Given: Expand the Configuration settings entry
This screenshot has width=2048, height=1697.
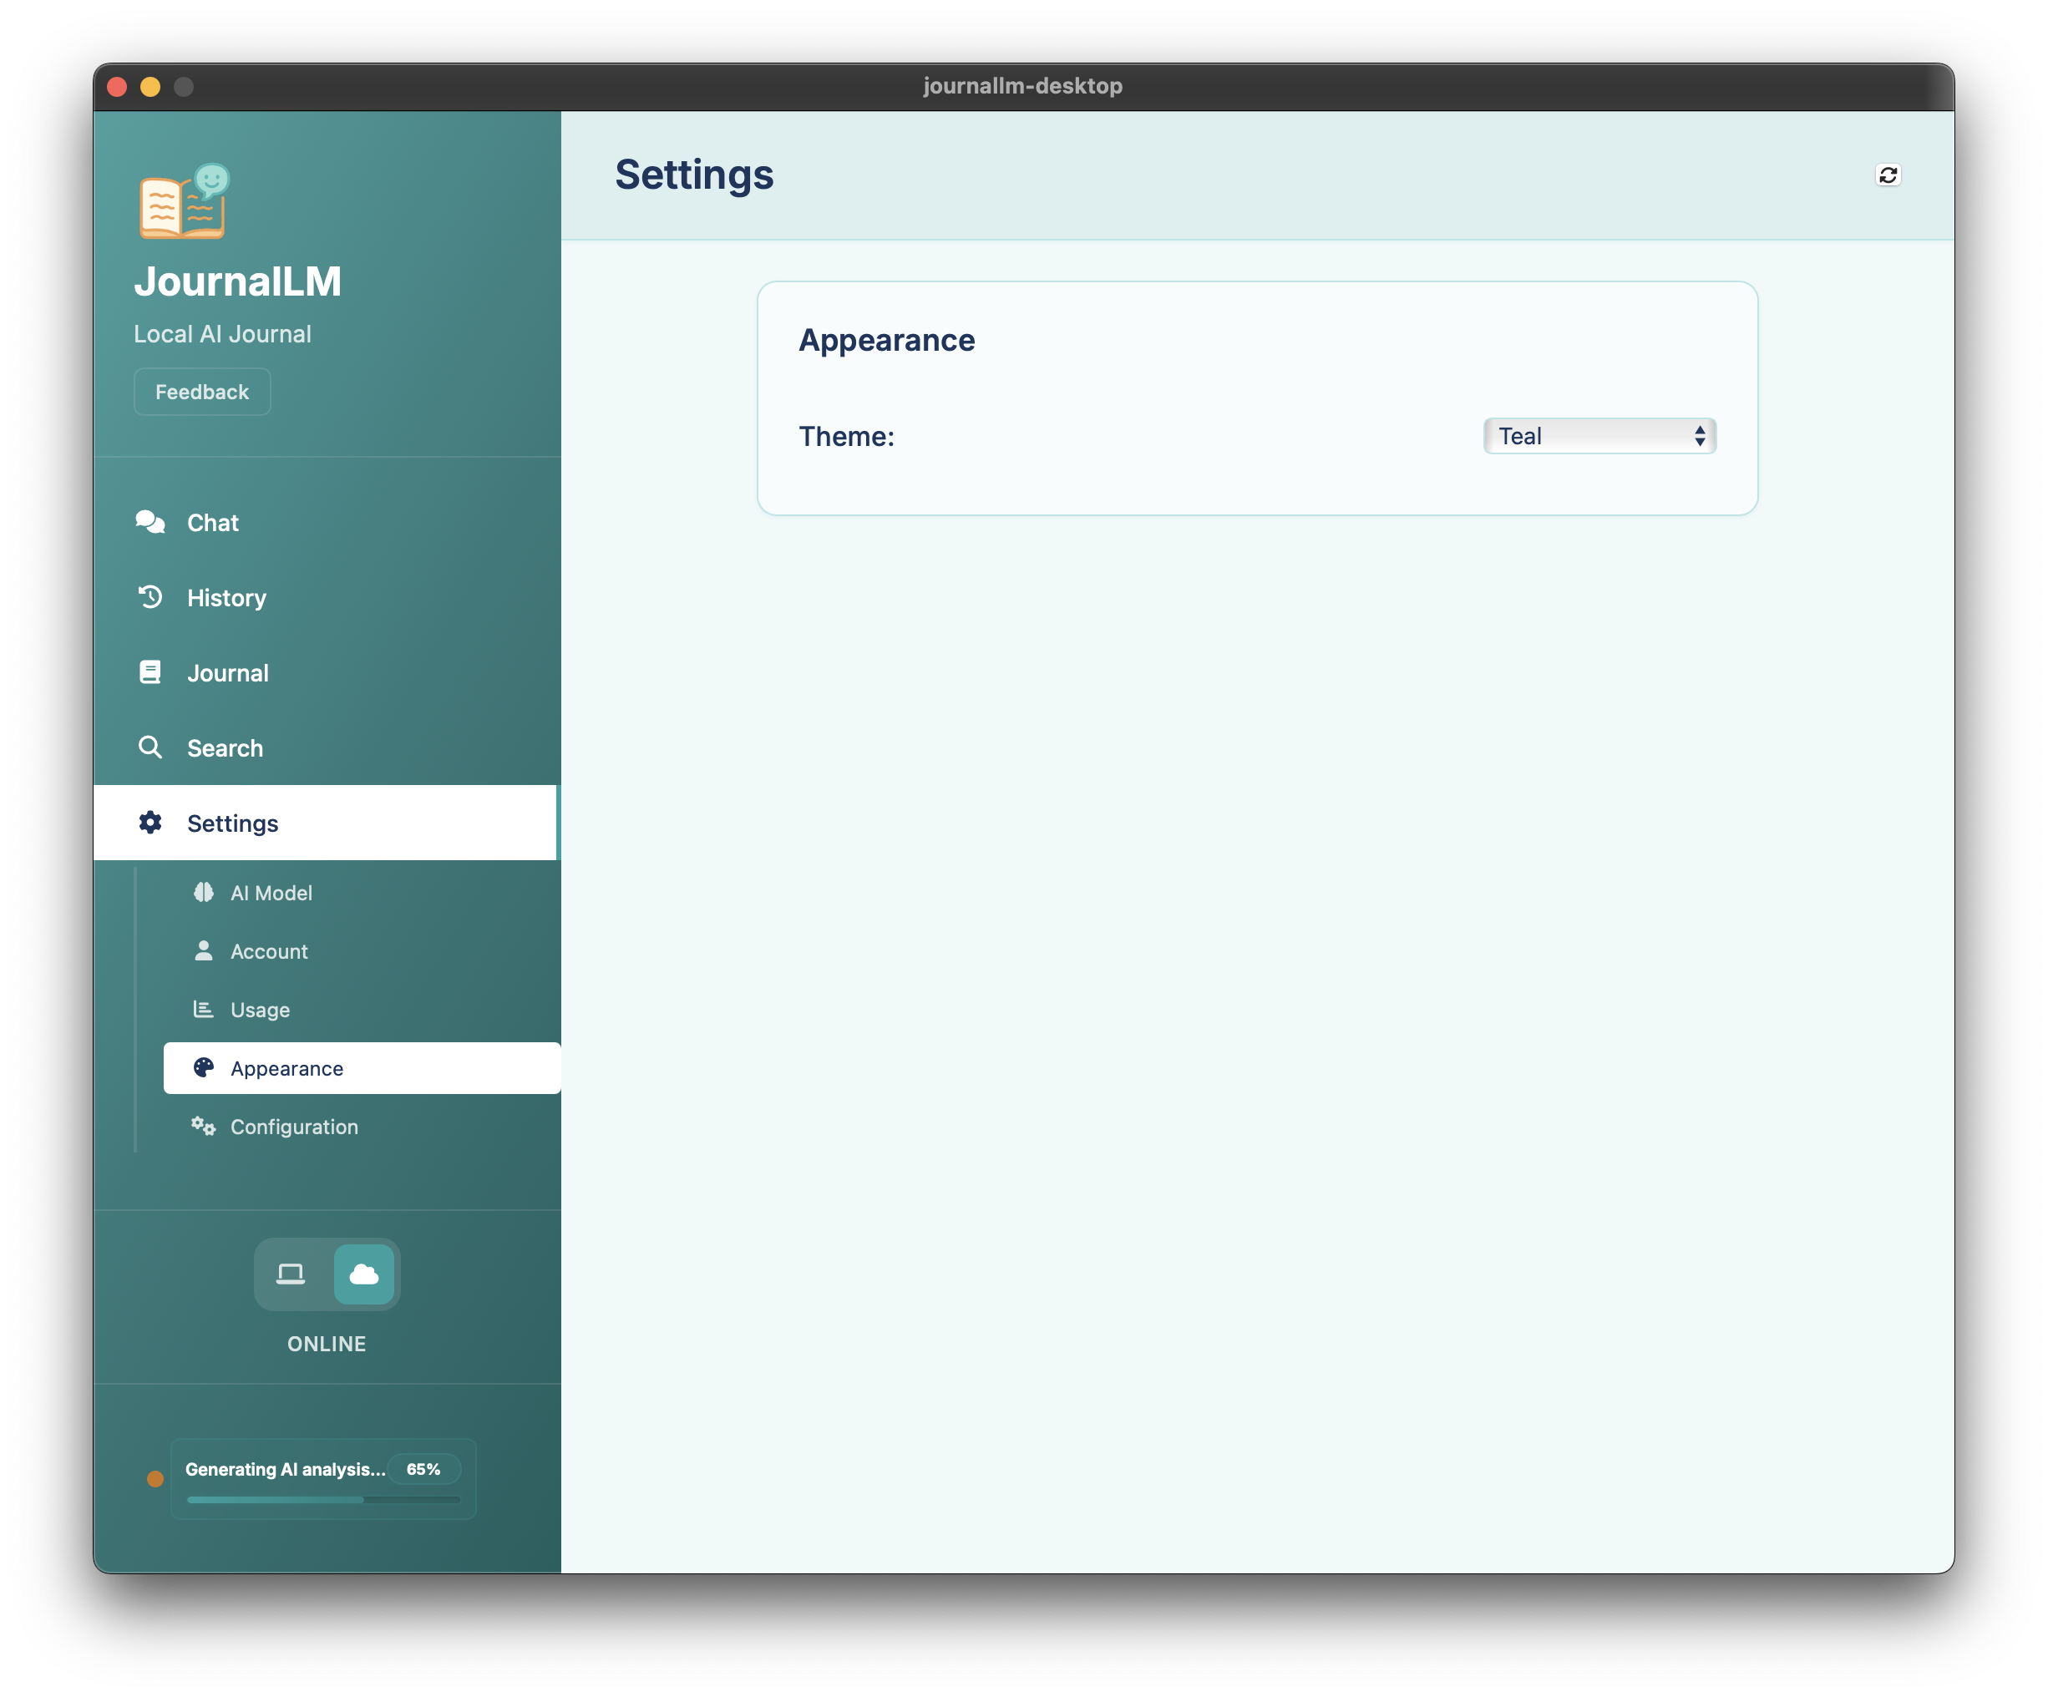Looking at the screenshot, I should [x=293, y=1127].
